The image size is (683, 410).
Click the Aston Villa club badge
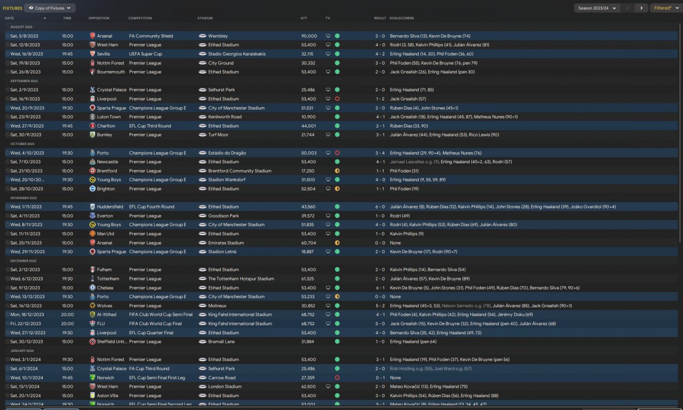click(92, 396)
